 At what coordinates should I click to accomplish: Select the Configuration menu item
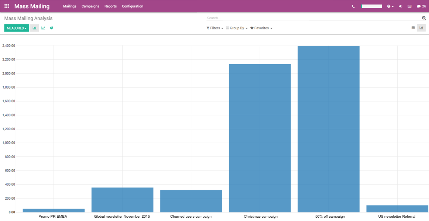point(132,6)
